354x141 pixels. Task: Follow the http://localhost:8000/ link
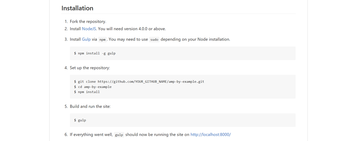tap(211, 135)
